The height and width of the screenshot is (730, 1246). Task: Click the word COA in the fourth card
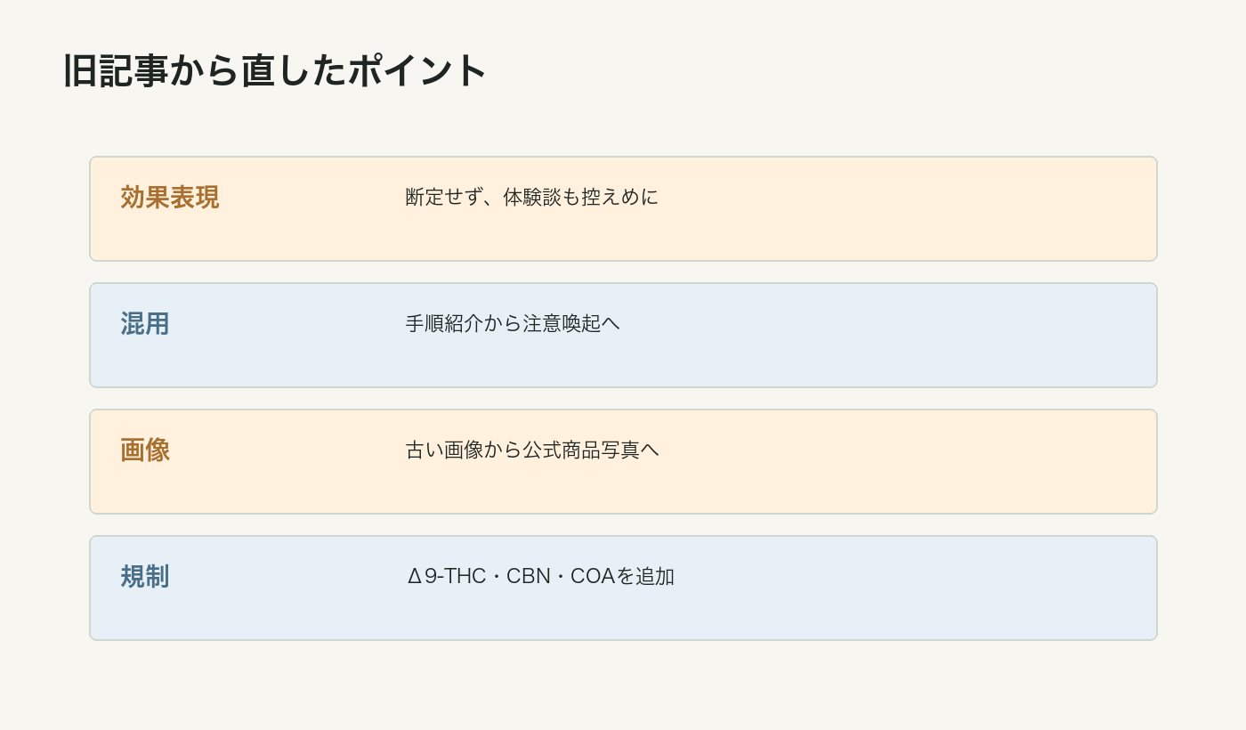pos(593,576)
